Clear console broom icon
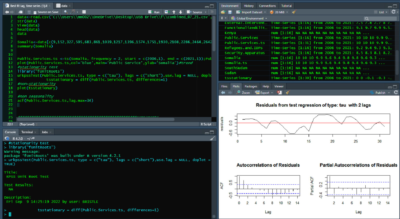 212,138
